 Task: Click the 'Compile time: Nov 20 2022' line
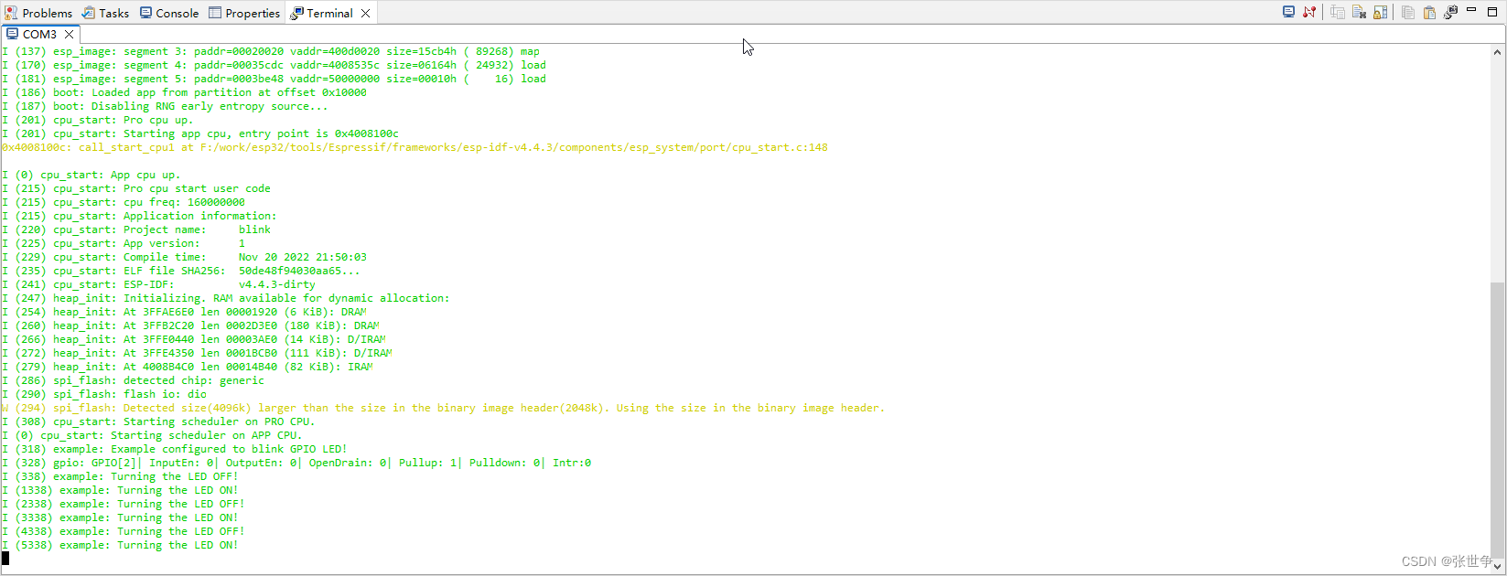pyautogui.click(x=184, y=257)
